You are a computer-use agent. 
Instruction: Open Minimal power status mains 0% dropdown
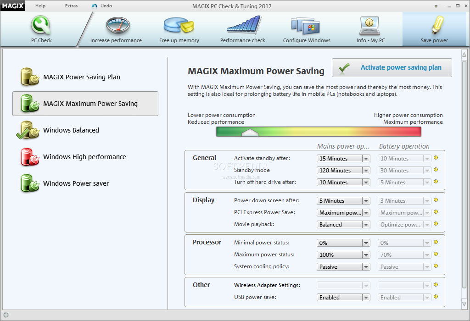[x=343, y=243]
